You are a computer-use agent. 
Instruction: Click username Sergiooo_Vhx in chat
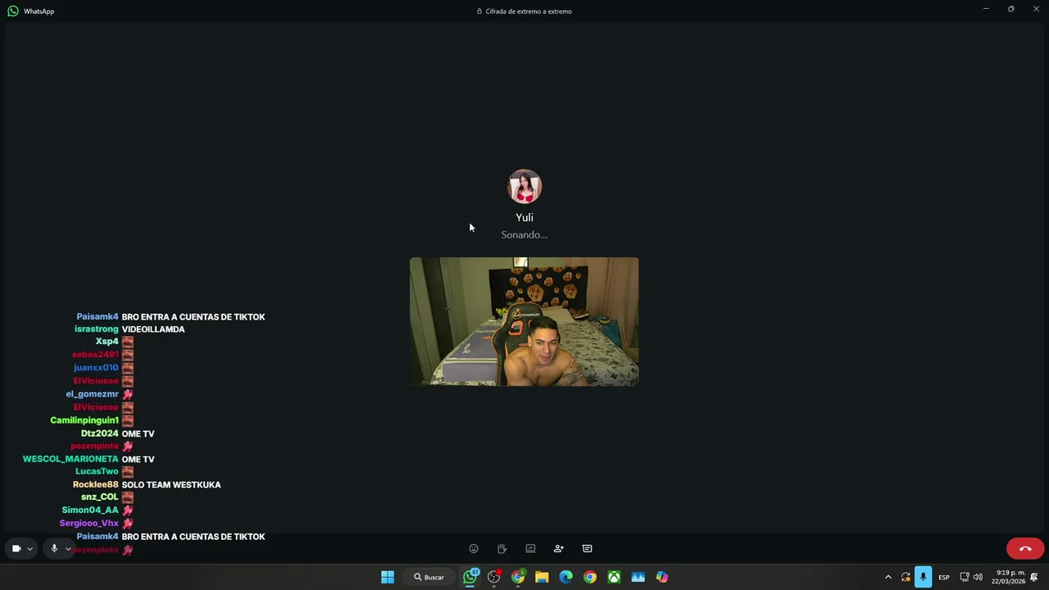pyautogui.click(x=89, y=524)
